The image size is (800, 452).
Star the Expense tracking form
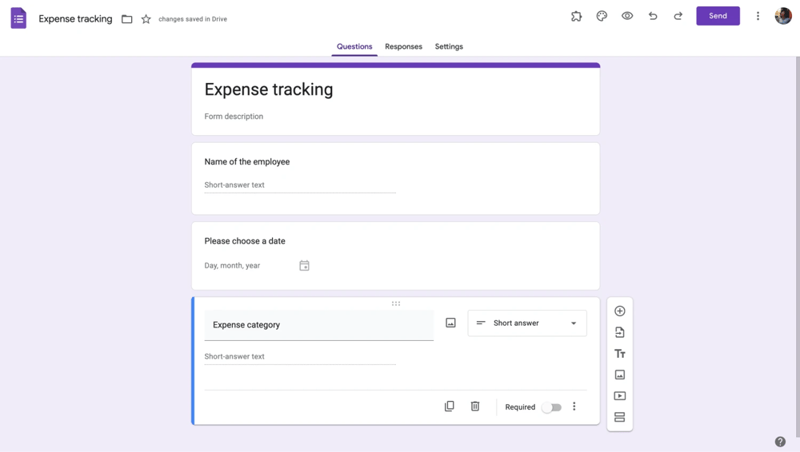(146, 19)
